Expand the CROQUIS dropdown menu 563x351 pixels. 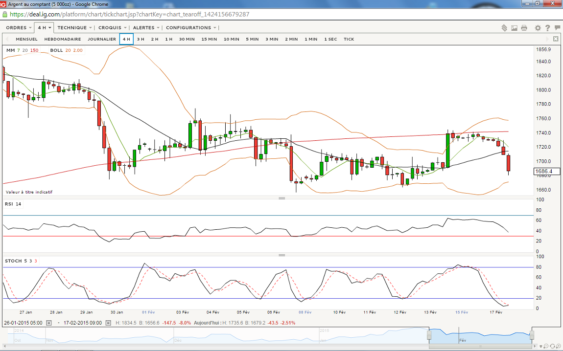[113, 27]
